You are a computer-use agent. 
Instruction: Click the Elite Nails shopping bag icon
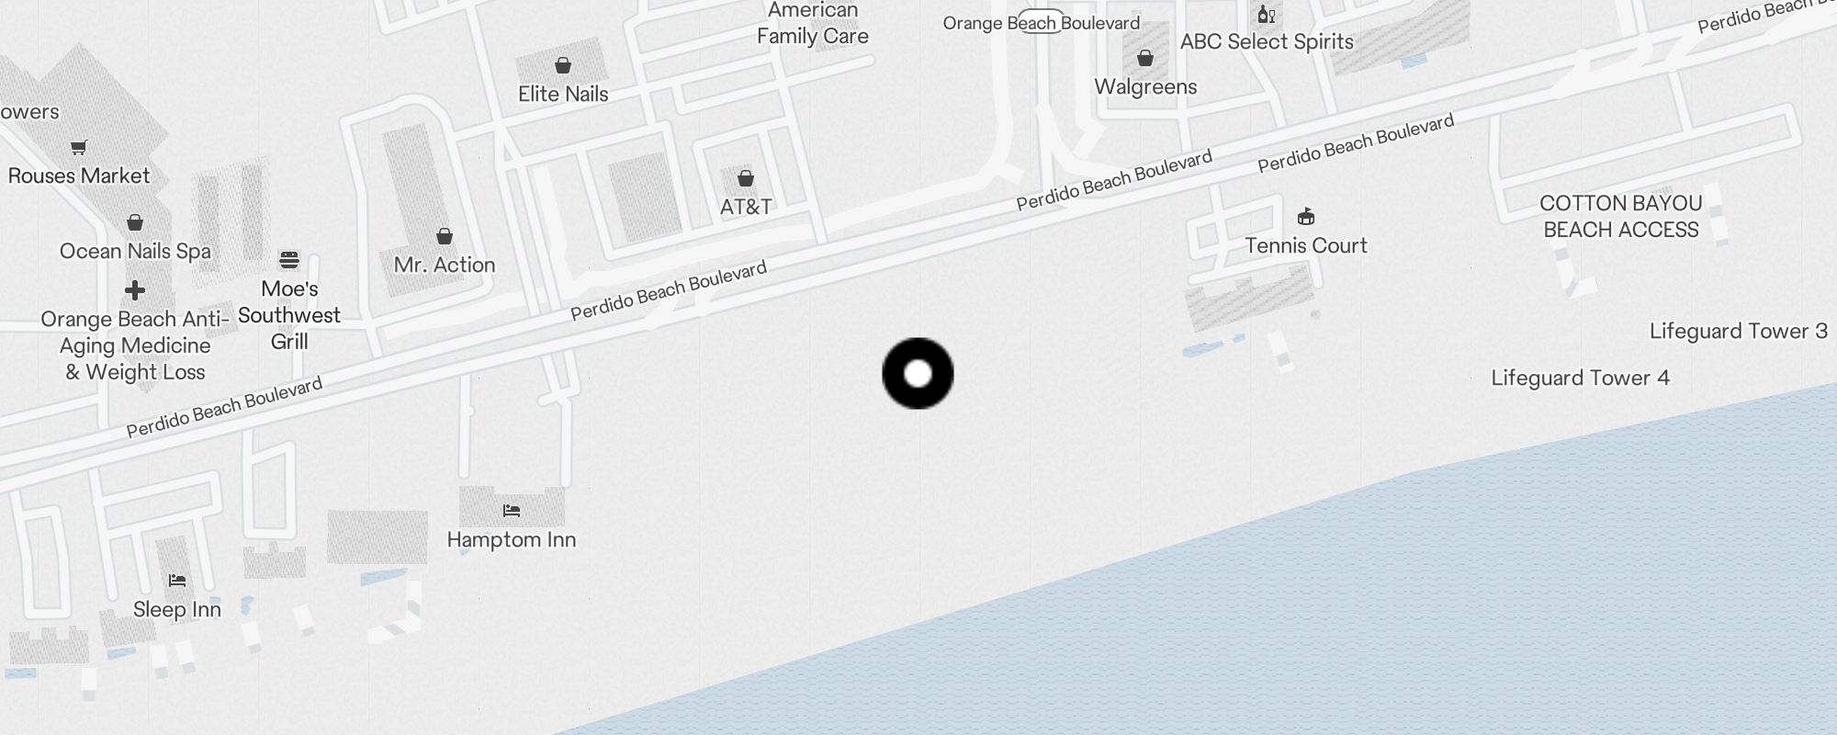[x=563, y=65]
